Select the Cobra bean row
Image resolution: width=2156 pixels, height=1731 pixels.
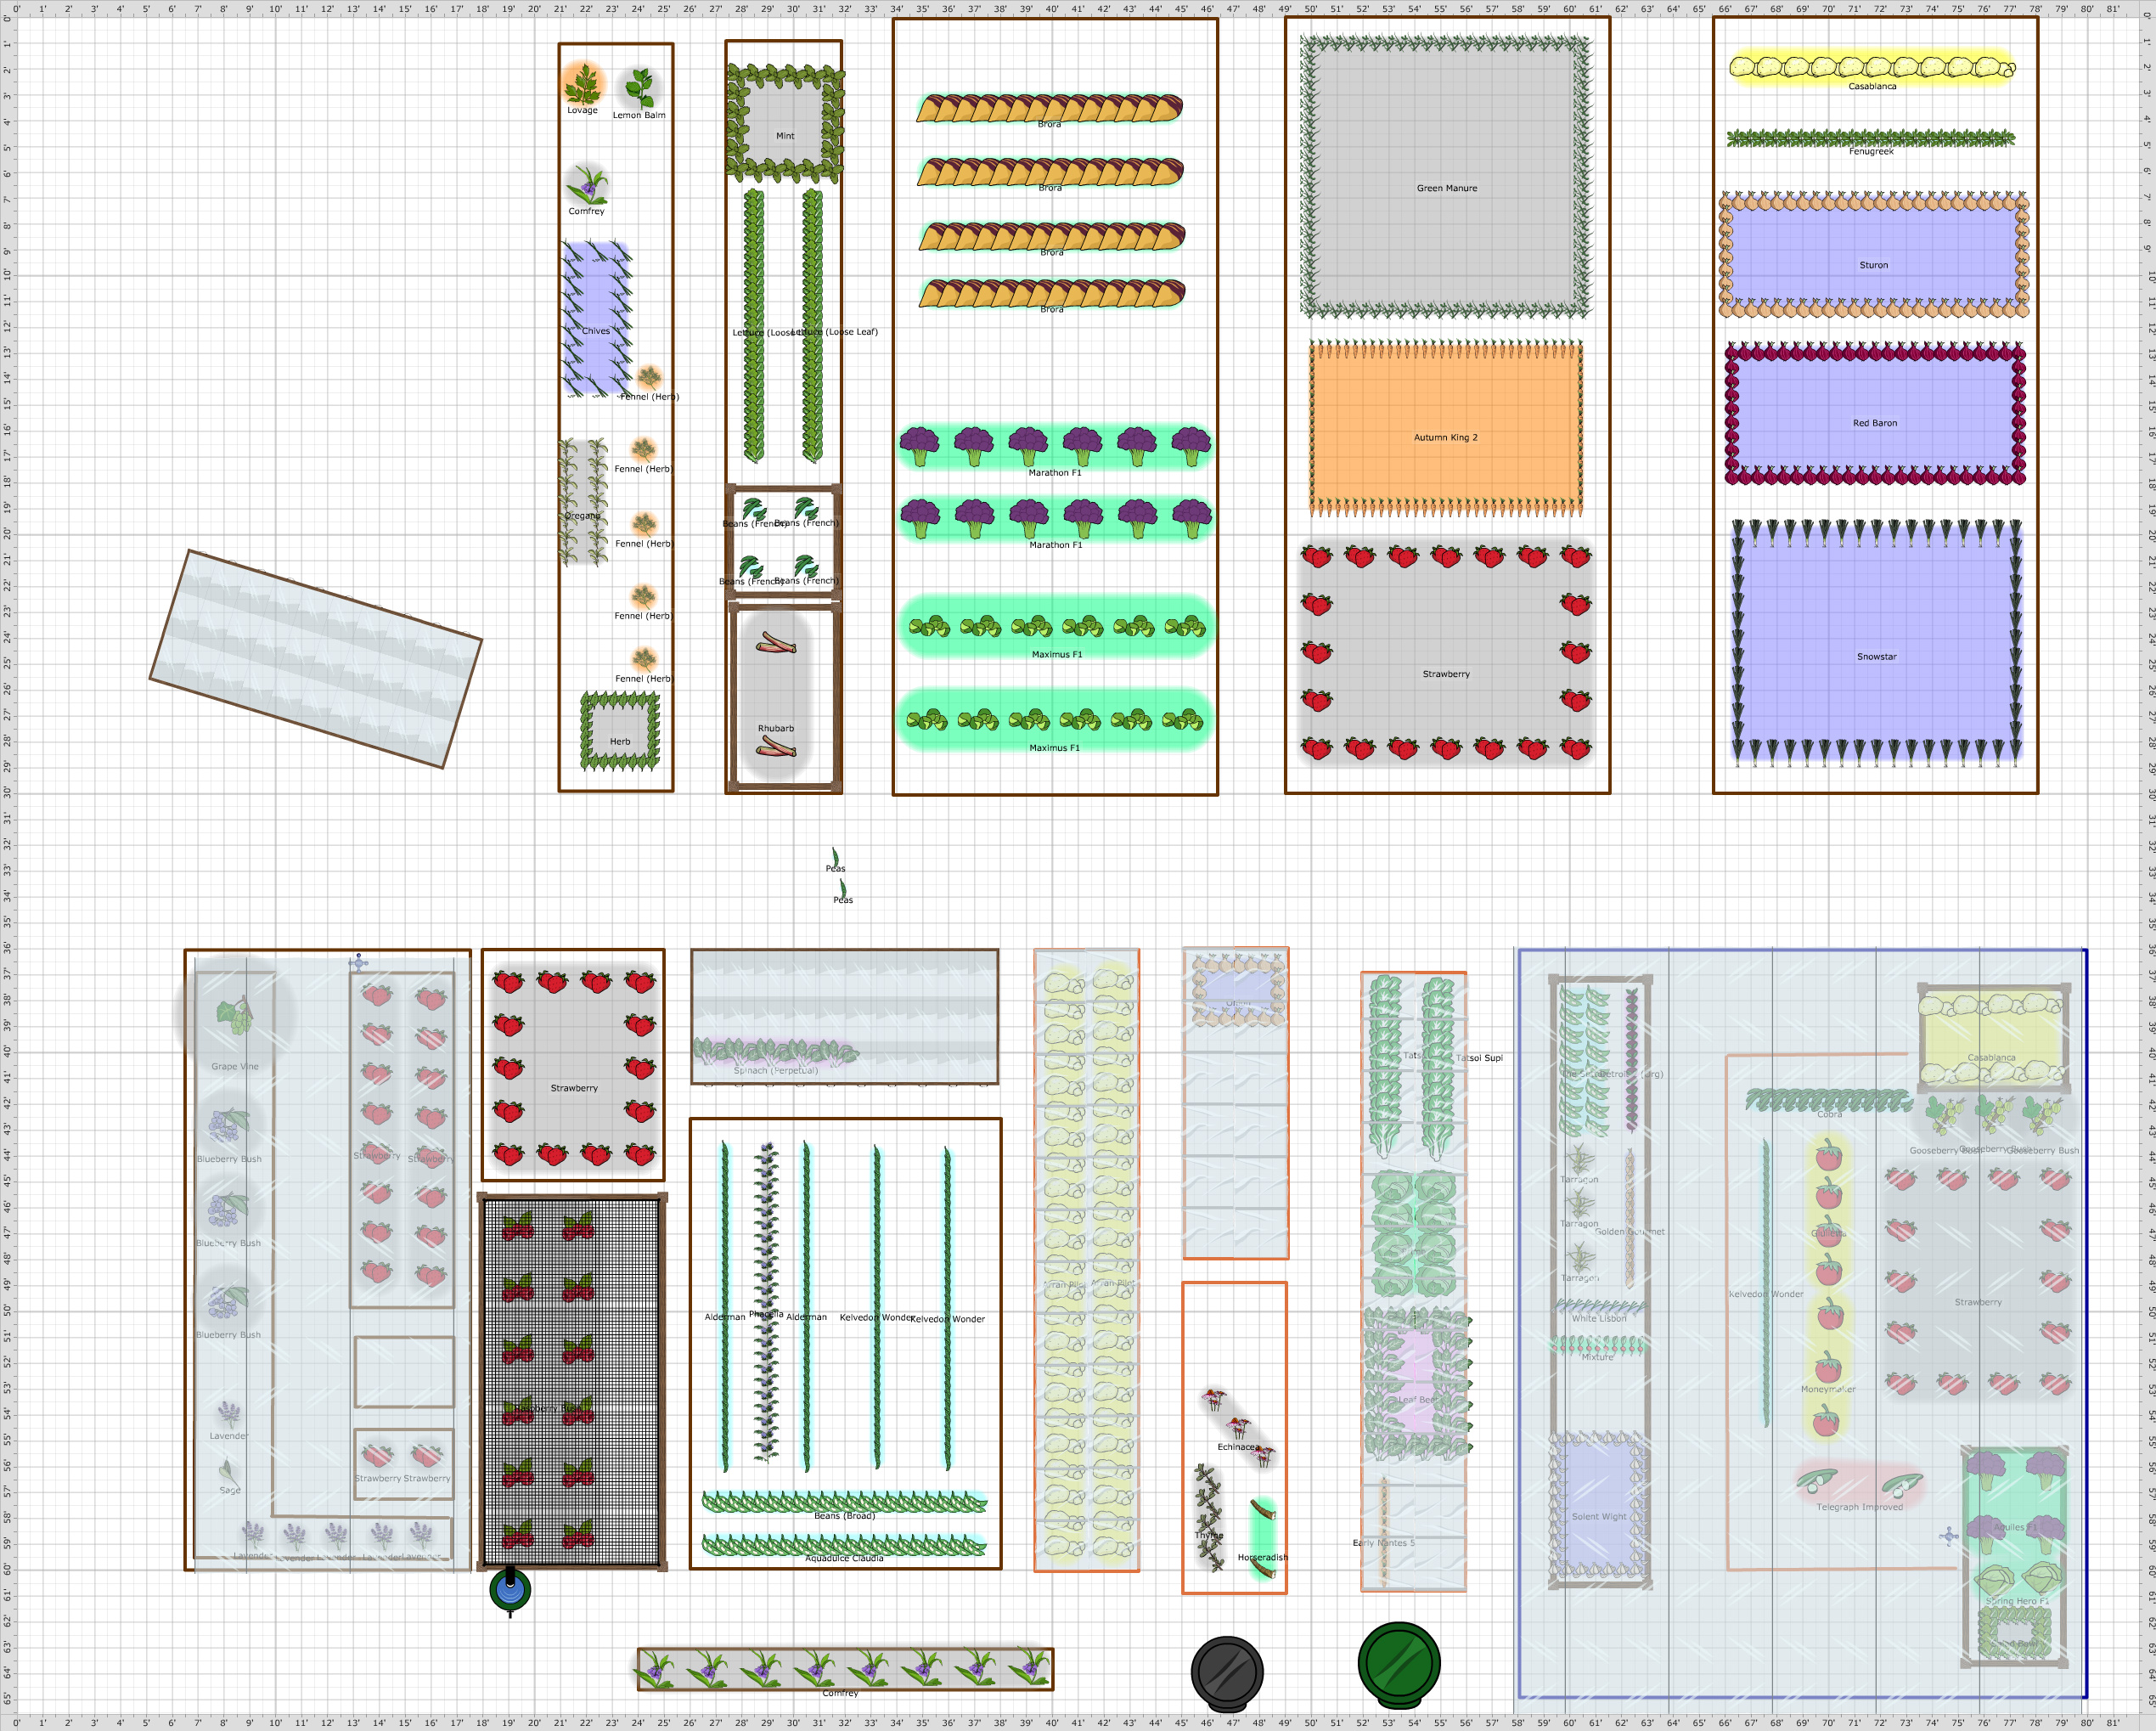[1829, 1100]
